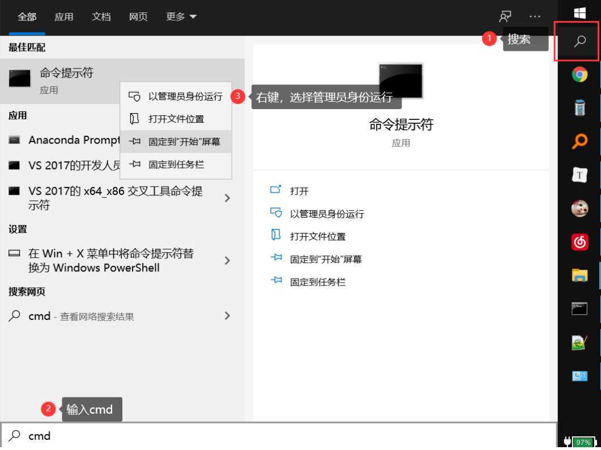Viewport: 601px width, 450px height.
Task: Open the orange magnifier app on the taskbar
Action: [x=579, y=141]
